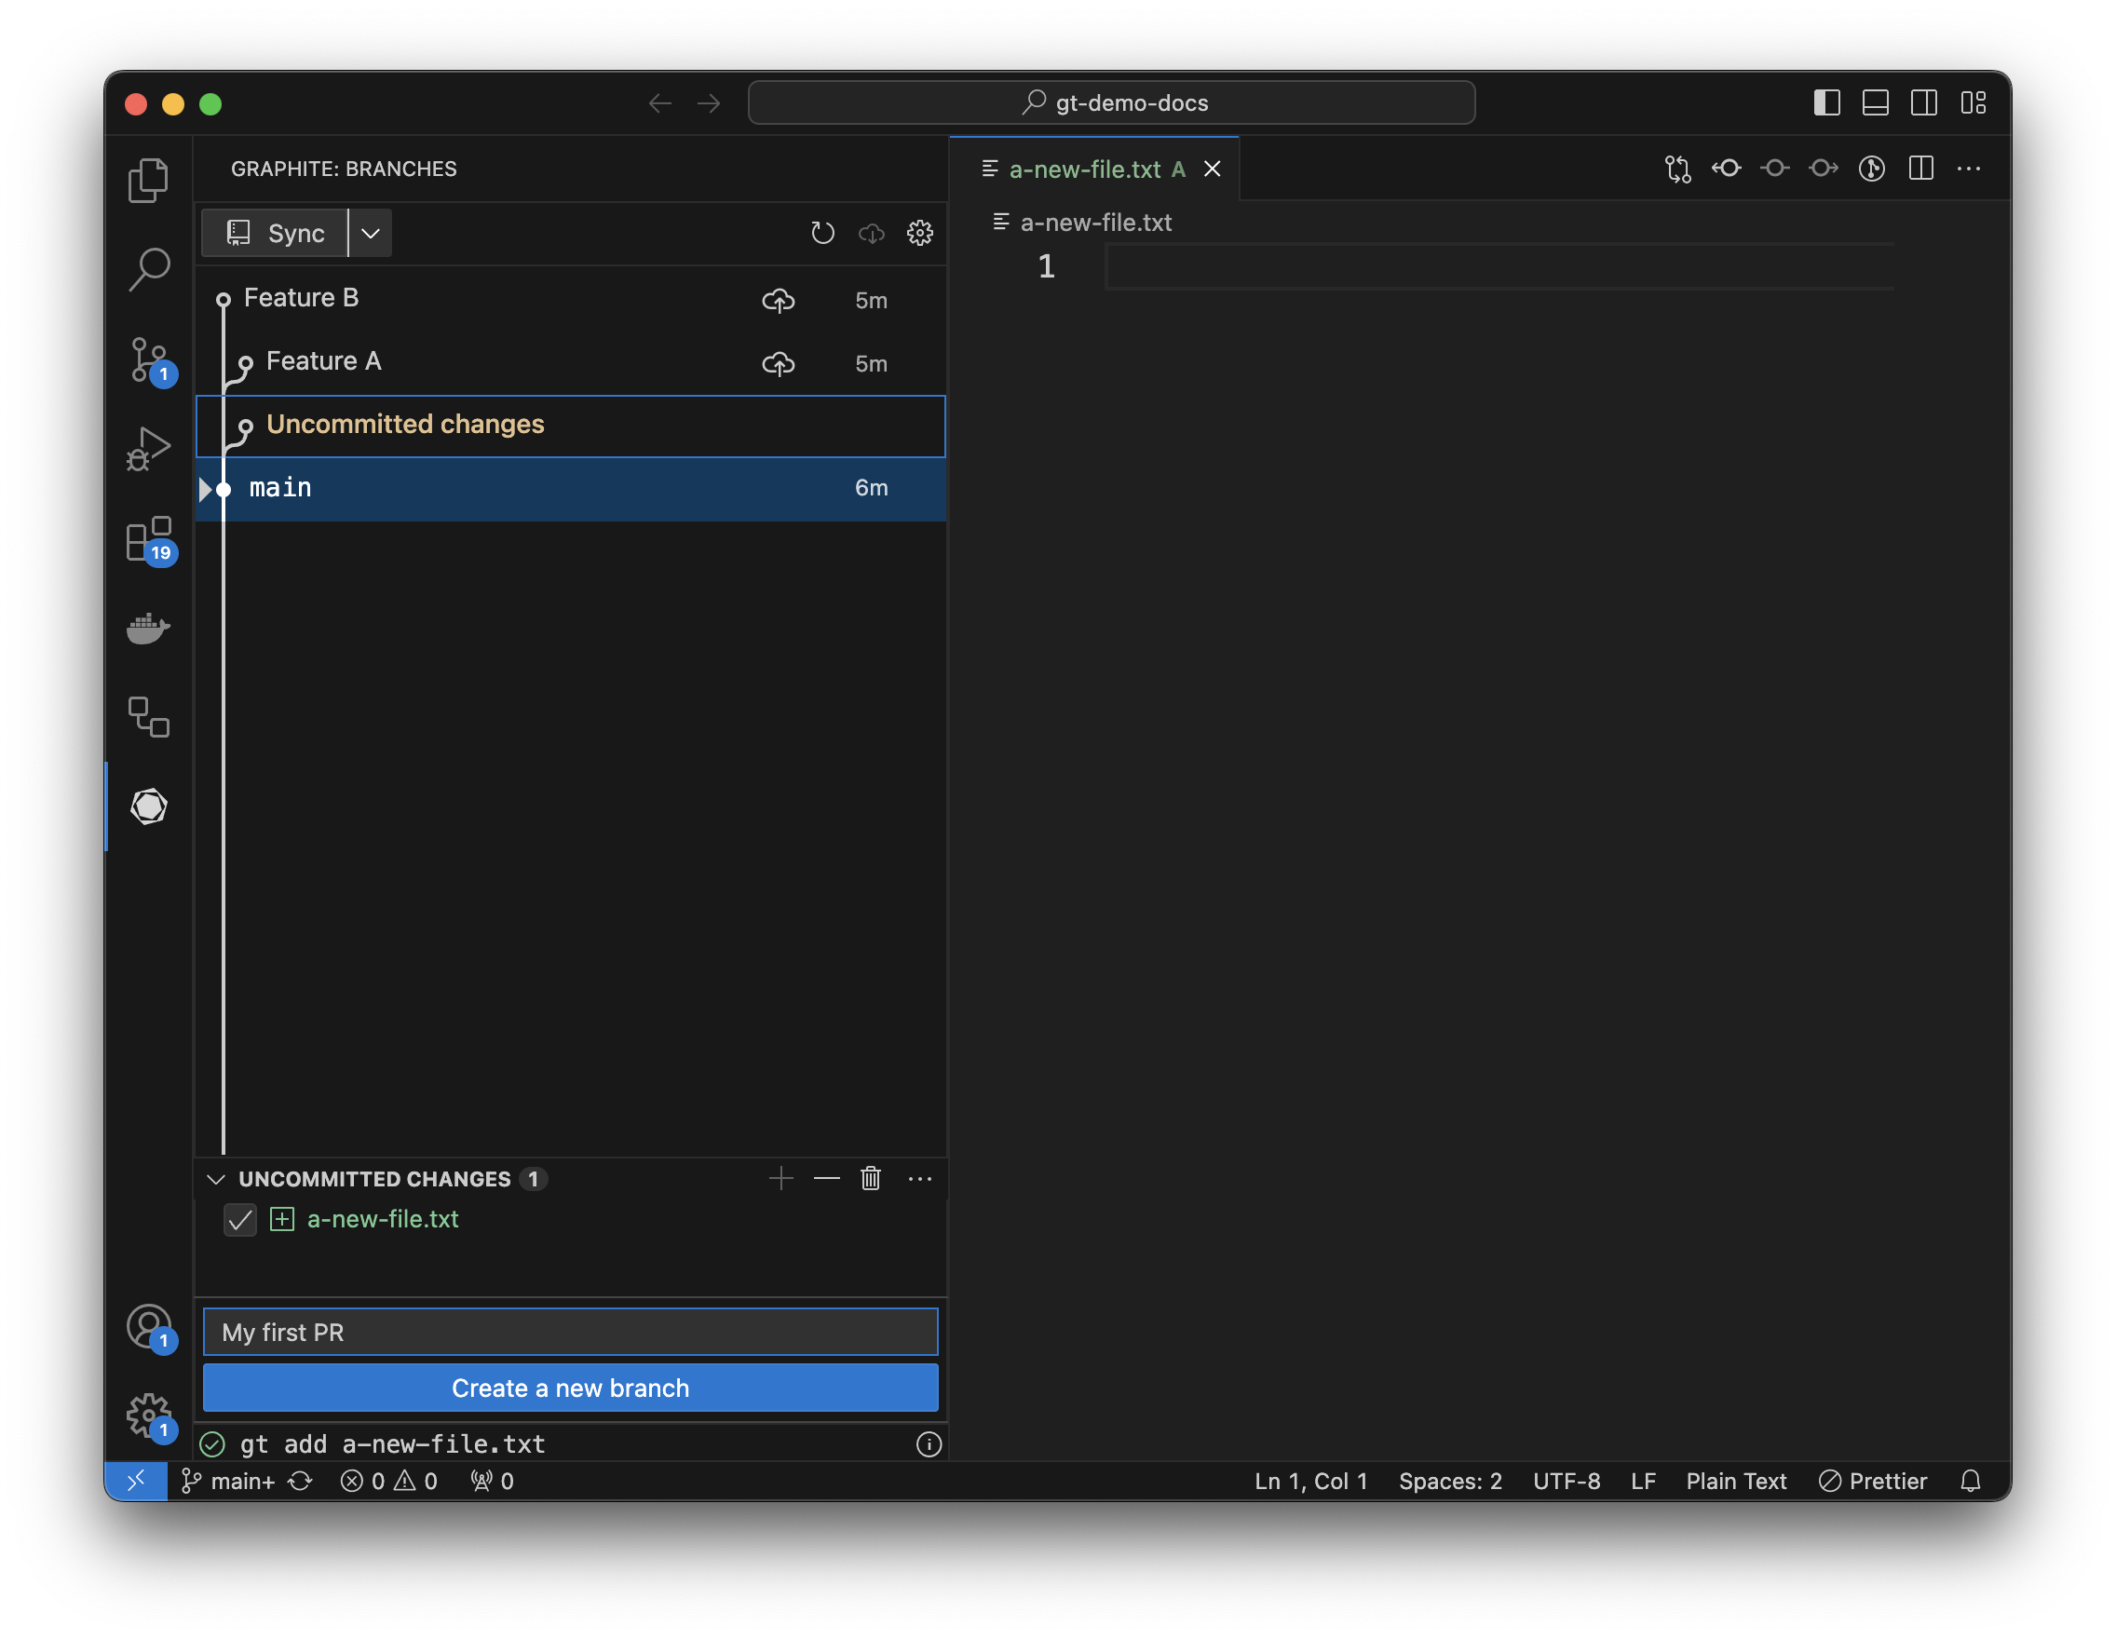Click the My first PR input field

[x=570, y=1332]
